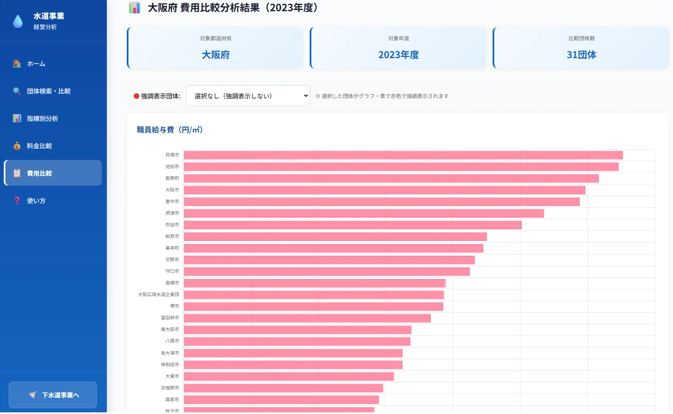The height and width of the screenshot is (414, 673).
Task: Click the 下水道事業へ button
Action: click(x=53, y=395)
